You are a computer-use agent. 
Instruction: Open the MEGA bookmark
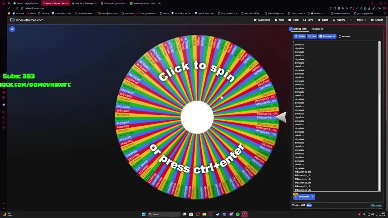click(164, 13)
